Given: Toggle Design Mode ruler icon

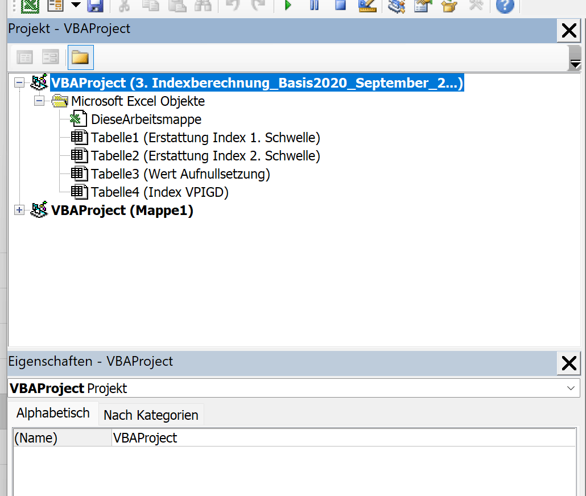Looking at the screenshot, I should pos(367,6).
